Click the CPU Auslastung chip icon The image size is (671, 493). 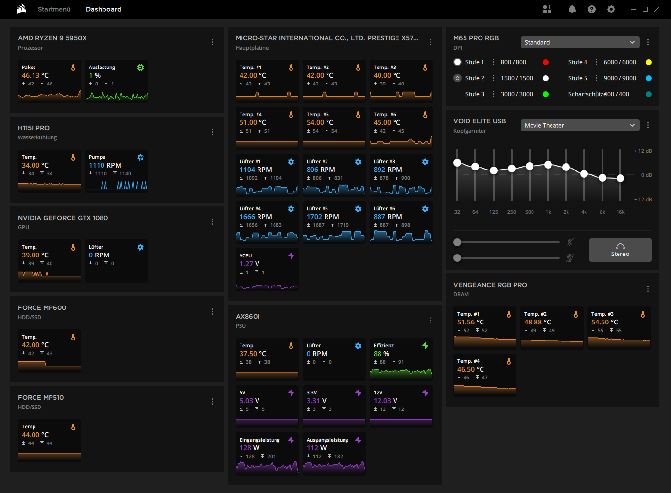point(140,68)
